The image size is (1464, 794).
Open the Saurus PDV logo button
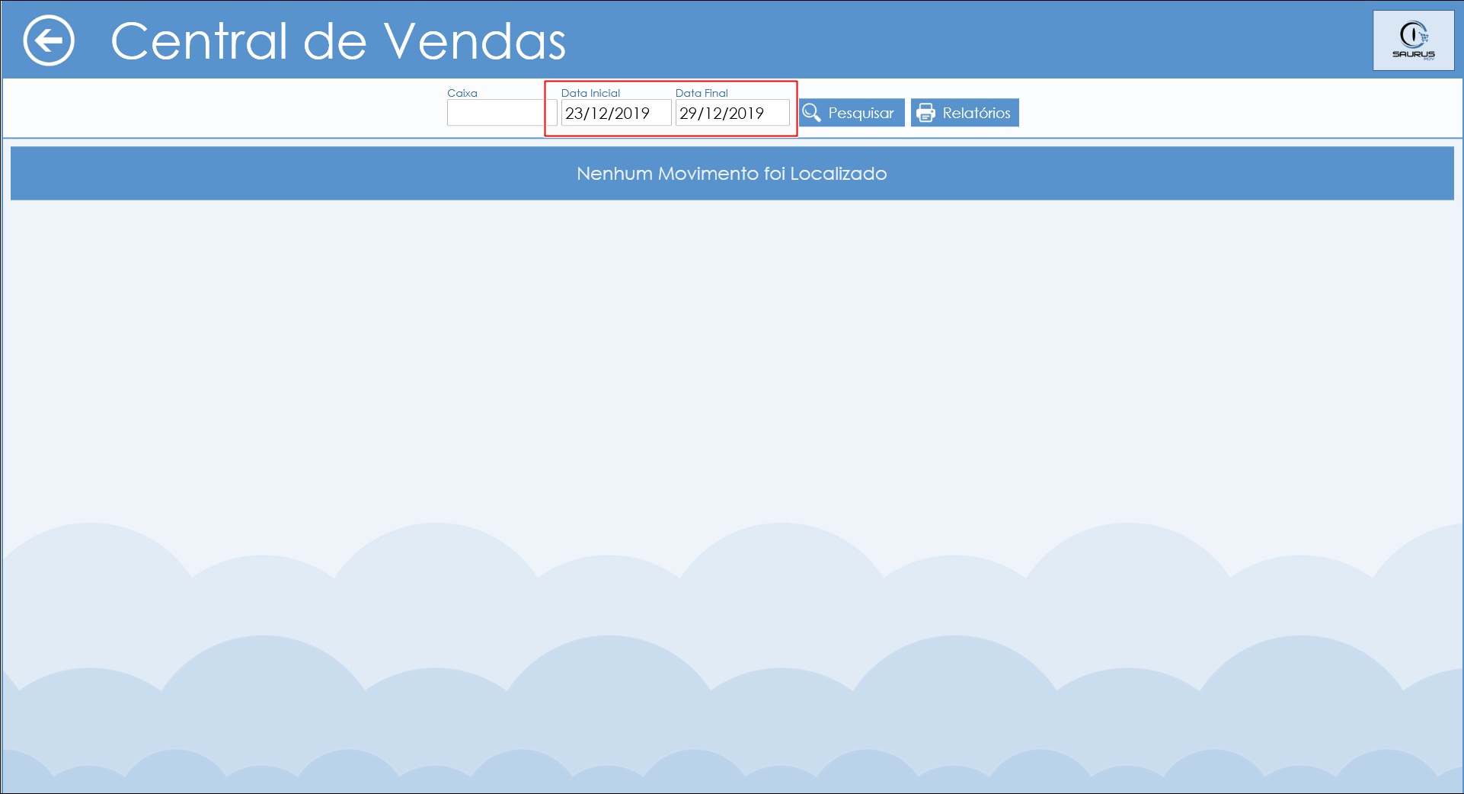point(1414,40)
